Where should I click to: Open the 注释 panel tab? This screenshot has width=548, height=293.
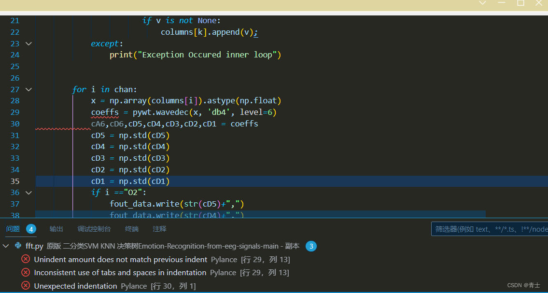[159, 229]
